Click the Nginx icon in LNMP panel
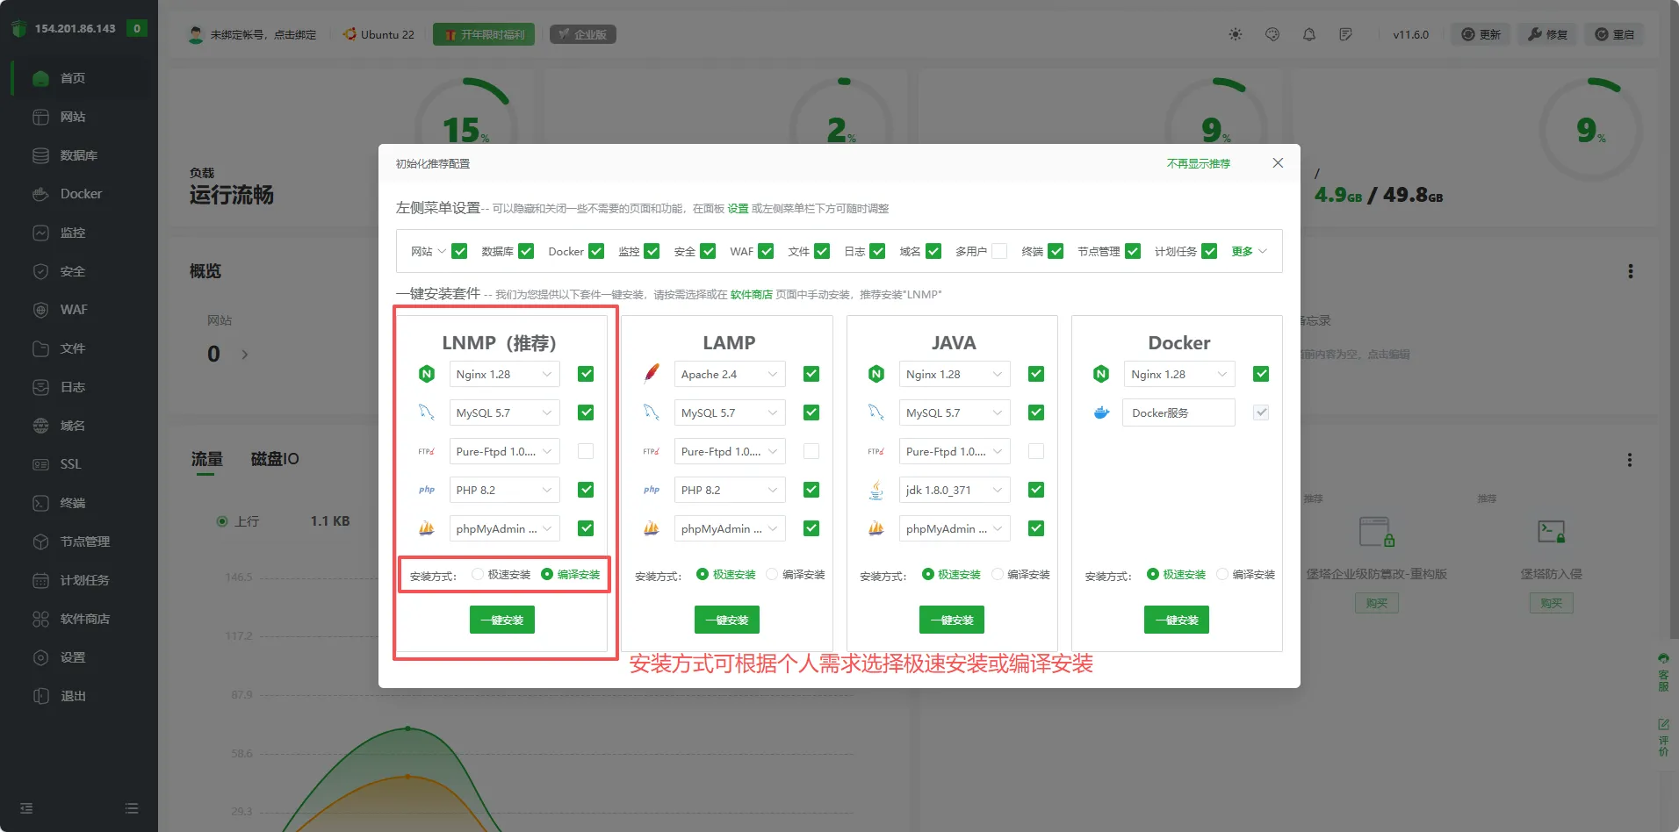Image resolution: width=1679 pixels, height=832 pixels. [427, 374]
